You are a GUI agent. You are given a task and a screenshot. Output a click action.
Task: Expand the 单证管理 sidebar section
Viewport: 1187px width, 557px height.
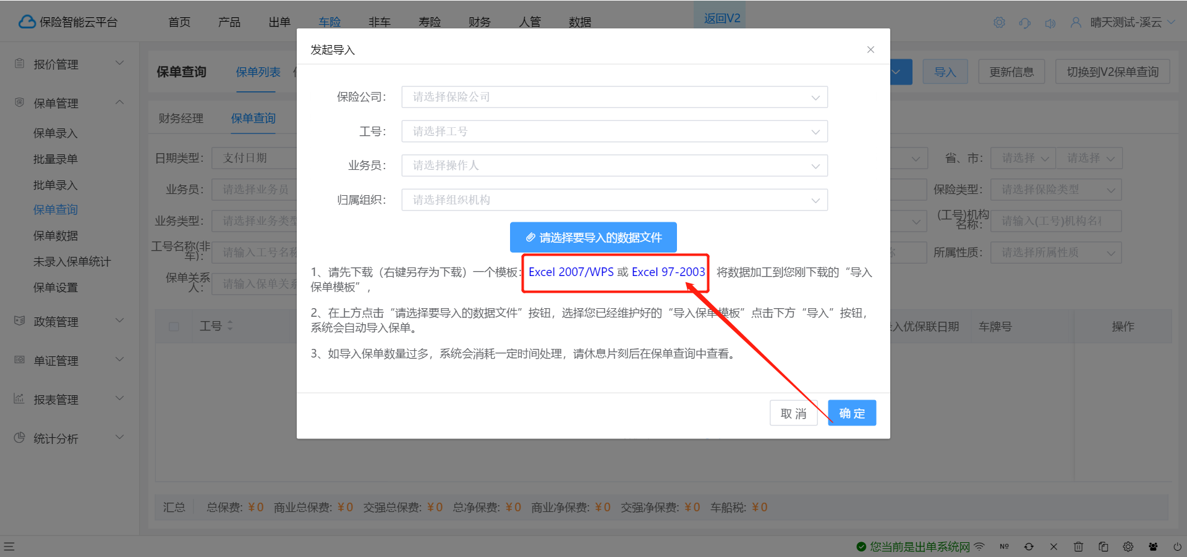(120, 359)
